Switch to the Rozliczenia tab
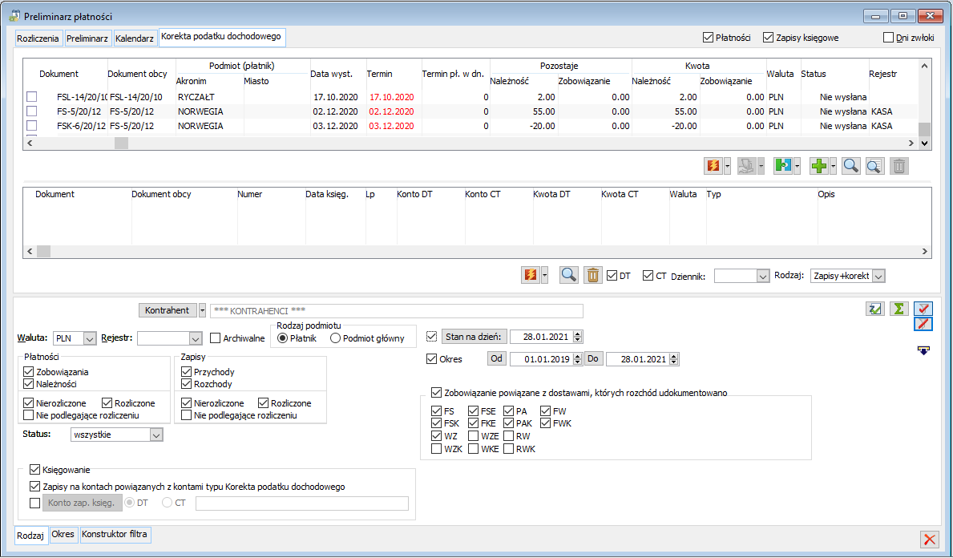 tap(38, 38)
